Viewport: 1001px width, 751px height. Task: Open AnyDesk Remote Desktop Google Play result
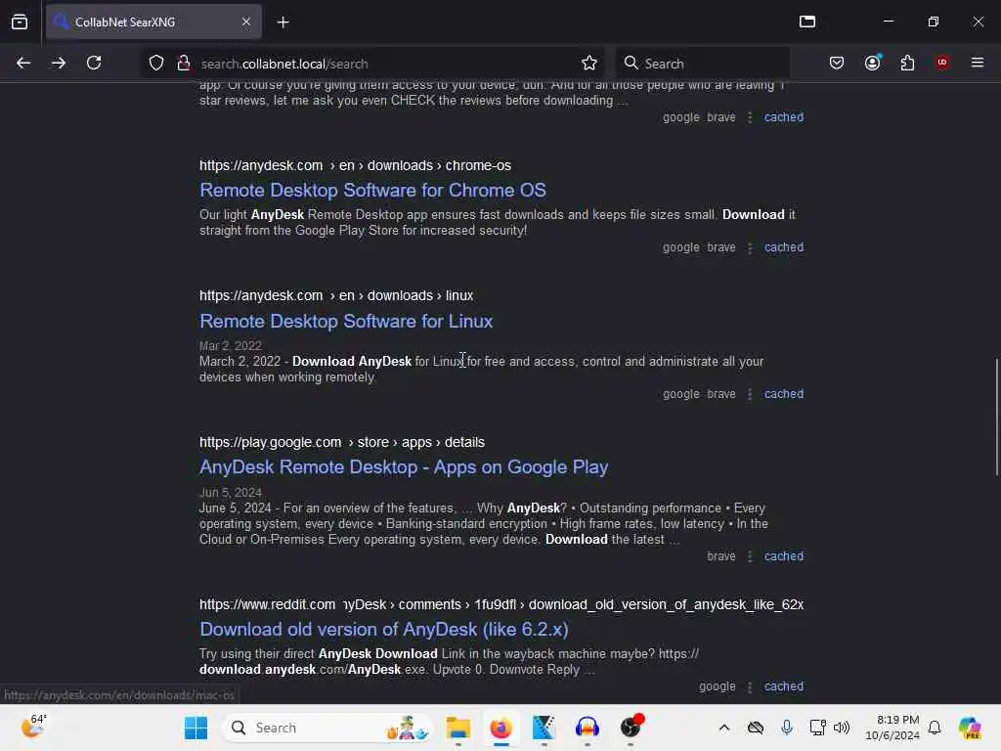point(404,467)
